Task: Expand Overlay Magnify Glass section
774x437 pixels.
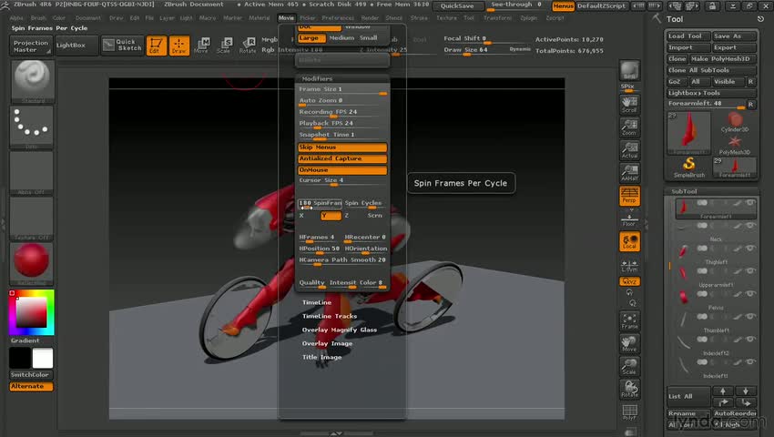Action: (x=339, y=330)
